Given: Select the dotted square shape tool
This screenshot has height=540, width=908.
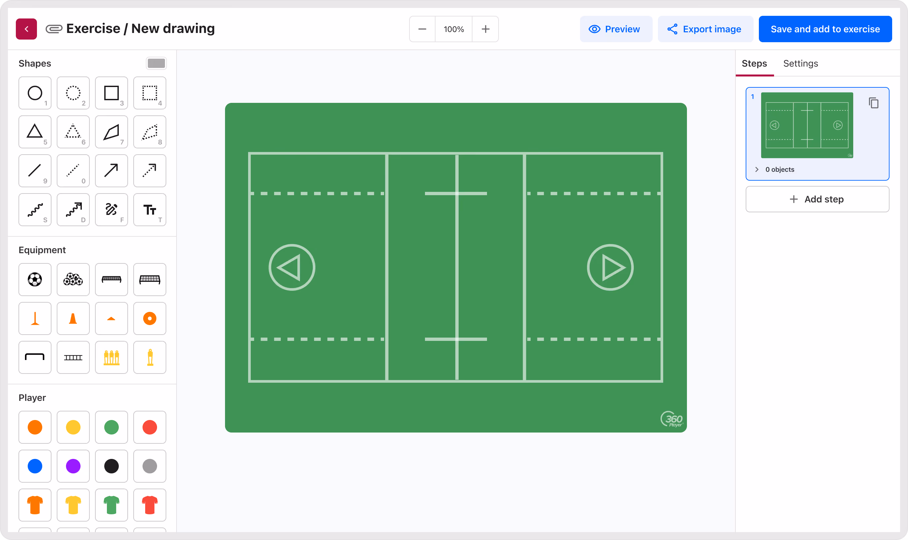Looking at the screenshot, I should [x=150, y=93].
